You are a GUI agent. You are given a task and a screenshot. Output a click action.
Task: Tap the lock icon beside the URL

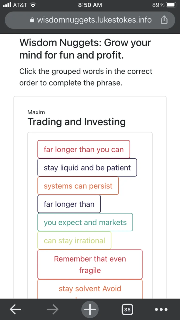(32, 20)
